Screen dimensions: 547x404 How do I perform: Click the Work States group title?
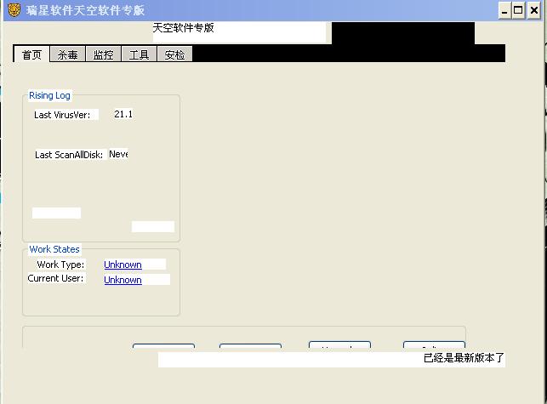[54, 249]
